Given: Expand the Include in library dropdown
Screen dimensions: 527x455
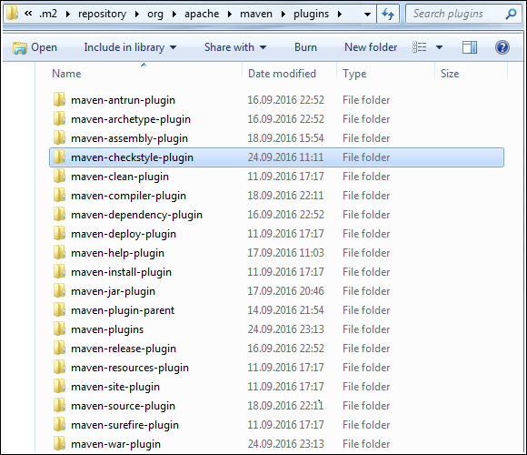Looking at the screenshot, I should [x=173, y=47].
